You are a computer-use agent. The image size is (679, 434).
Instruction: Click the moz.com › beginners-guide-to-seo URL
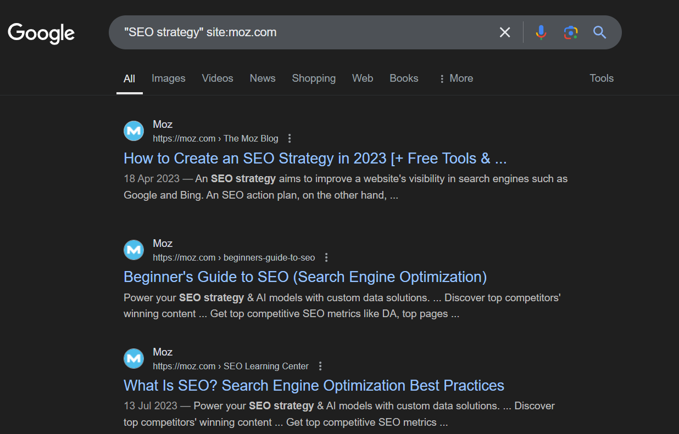234,257
